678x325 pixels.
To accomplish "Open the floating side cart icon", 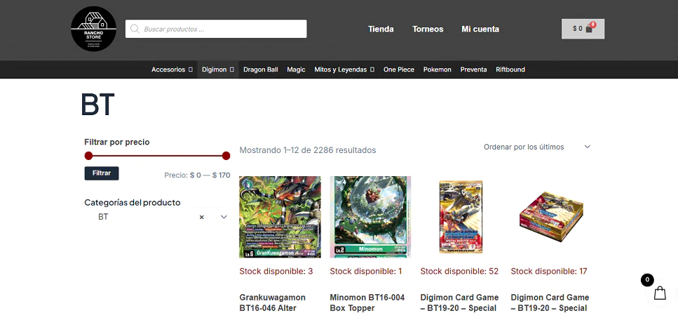I will (660, 293).
